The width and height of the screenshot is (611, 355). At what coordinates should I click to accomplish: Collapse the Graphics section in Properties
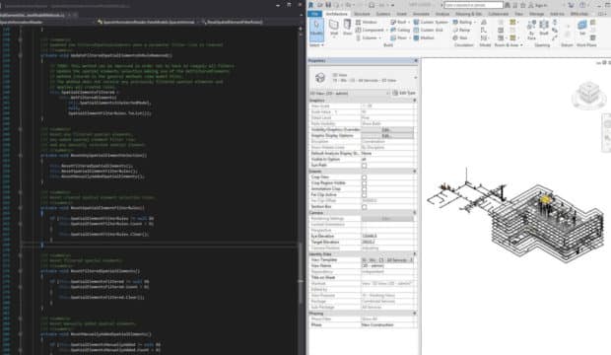[x=415, y=101]
